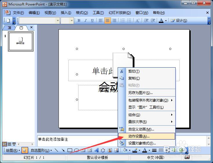Expand the 叠放次序(R) submenu
This screenshot has height=163, width=213.
tap(147, 122)
